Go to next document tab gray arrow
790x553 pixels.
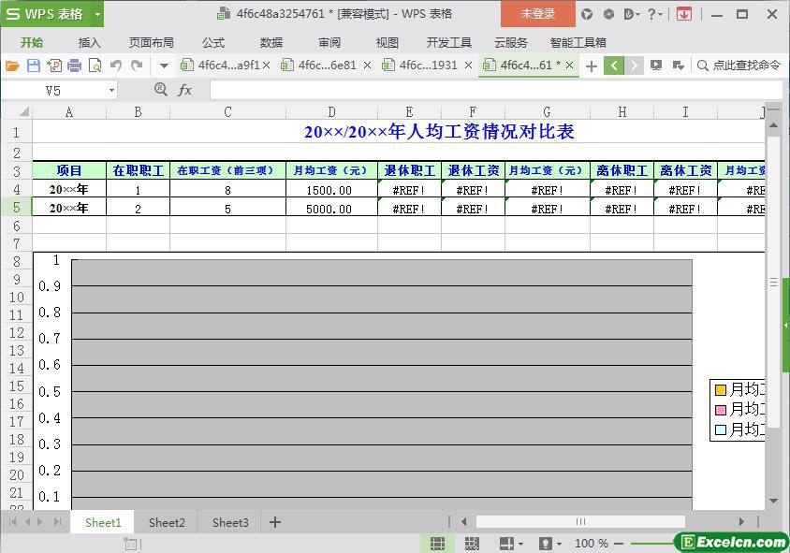(635, 65)
